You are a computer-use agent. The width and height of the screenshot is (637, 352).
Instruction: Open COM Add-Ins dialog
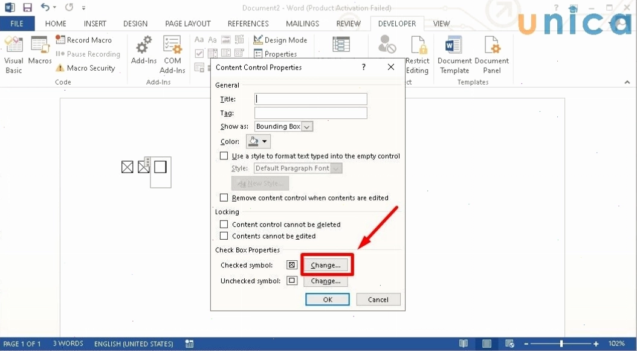click(x=172, y=55)
